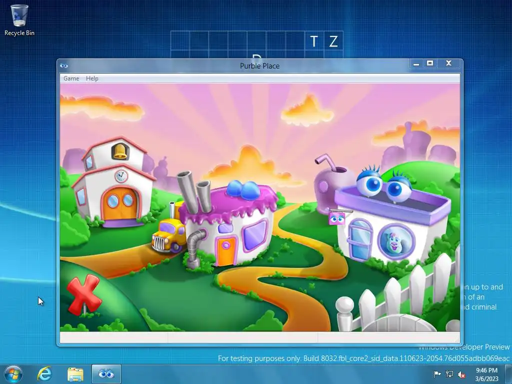Open the Help menu
The height and width of the screenshot is (384, 512).
pos(92,78)
